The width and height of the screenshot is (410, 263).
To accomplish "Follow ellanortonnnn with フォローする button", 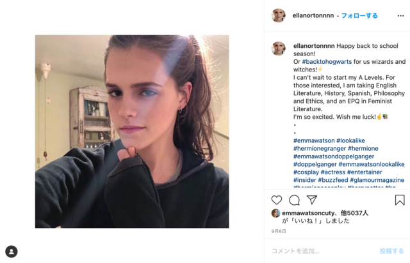I will coord(359,15).
